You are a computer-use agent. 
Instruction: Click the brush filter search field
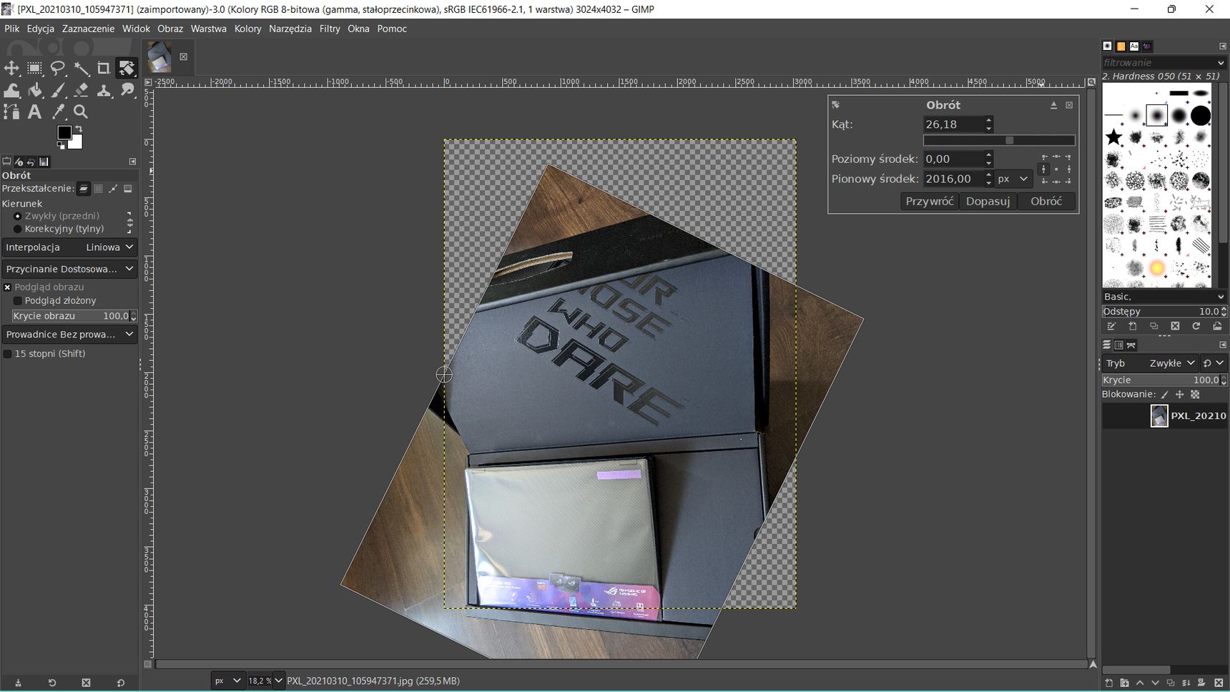click(1158, 63)
